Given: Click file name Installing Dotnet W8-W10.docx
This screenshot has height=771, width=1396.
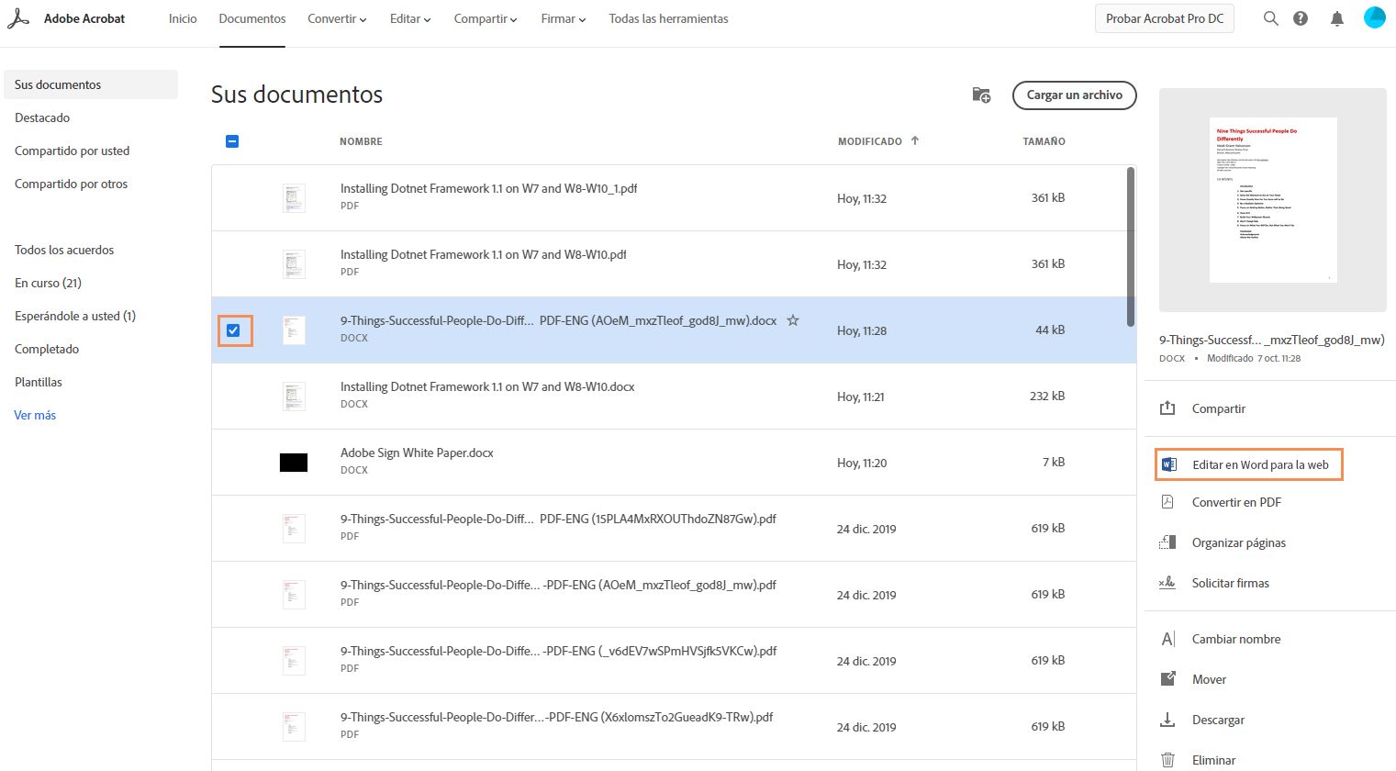Looking at the screenshot, I should coord(487,386).
